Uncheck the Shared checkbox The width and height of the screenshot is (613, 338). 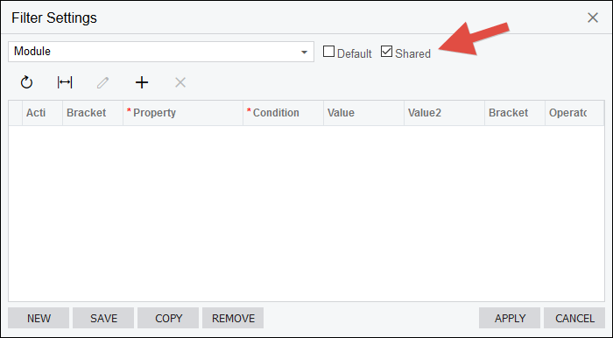coord(386,52)
